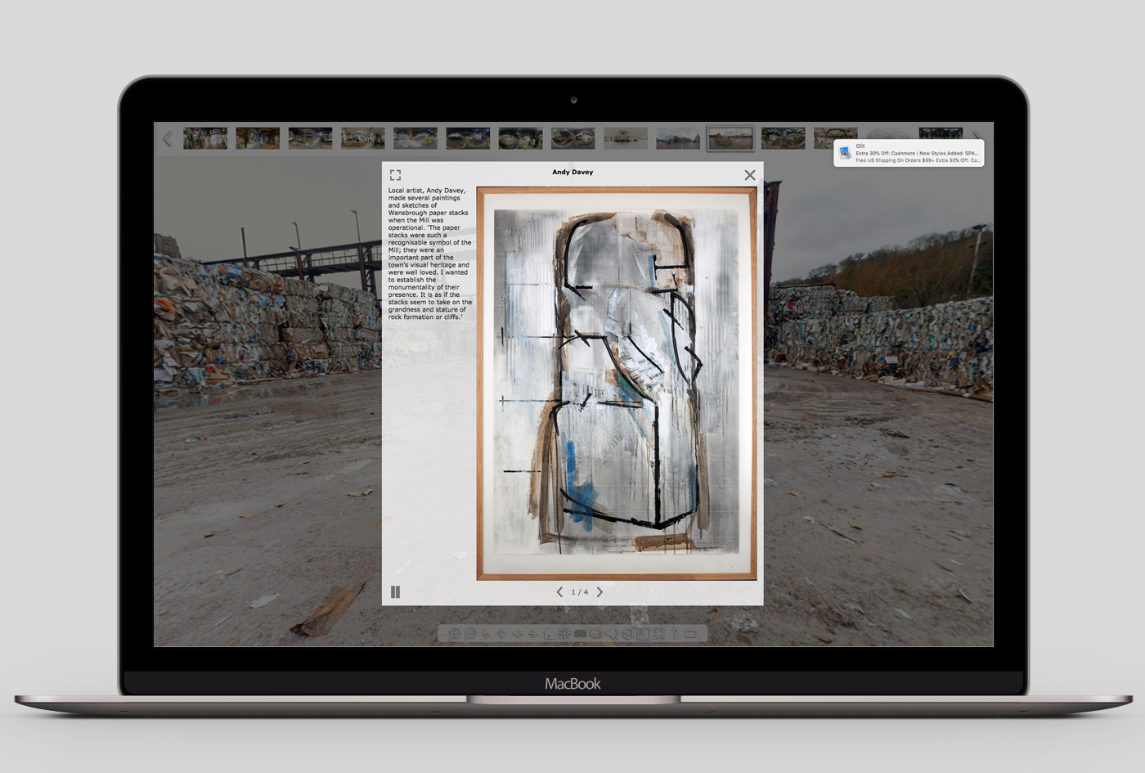1145x773 pixels.
Task: Click the fullscreen rectangle icon in toolbar
Action: [691, 634]
